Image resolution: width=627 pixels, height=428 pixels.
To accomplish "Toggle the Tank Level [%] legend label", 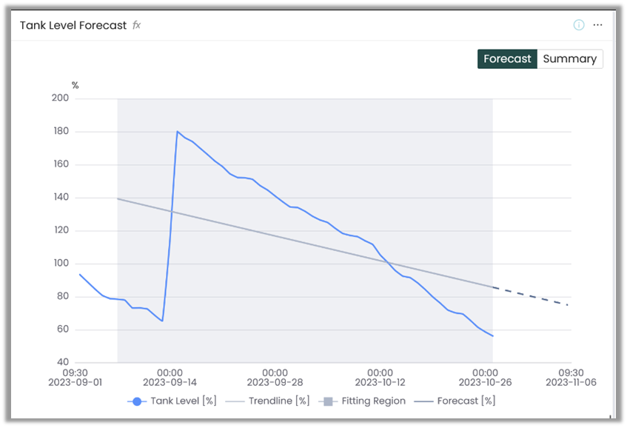I will coord(184,401).
